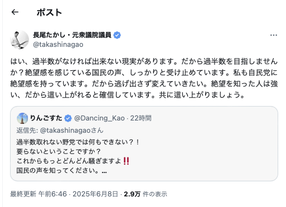
Task: Open the りんごすた display name link
Action: [x=46, y=118]
